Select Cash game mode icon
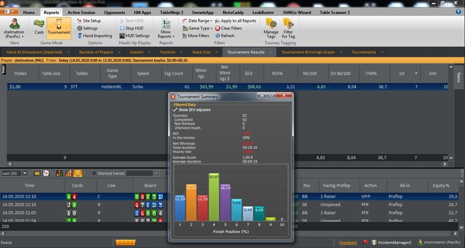Viewport: 465px width, 248px height. pyautogui.click(x=39, y=27)
